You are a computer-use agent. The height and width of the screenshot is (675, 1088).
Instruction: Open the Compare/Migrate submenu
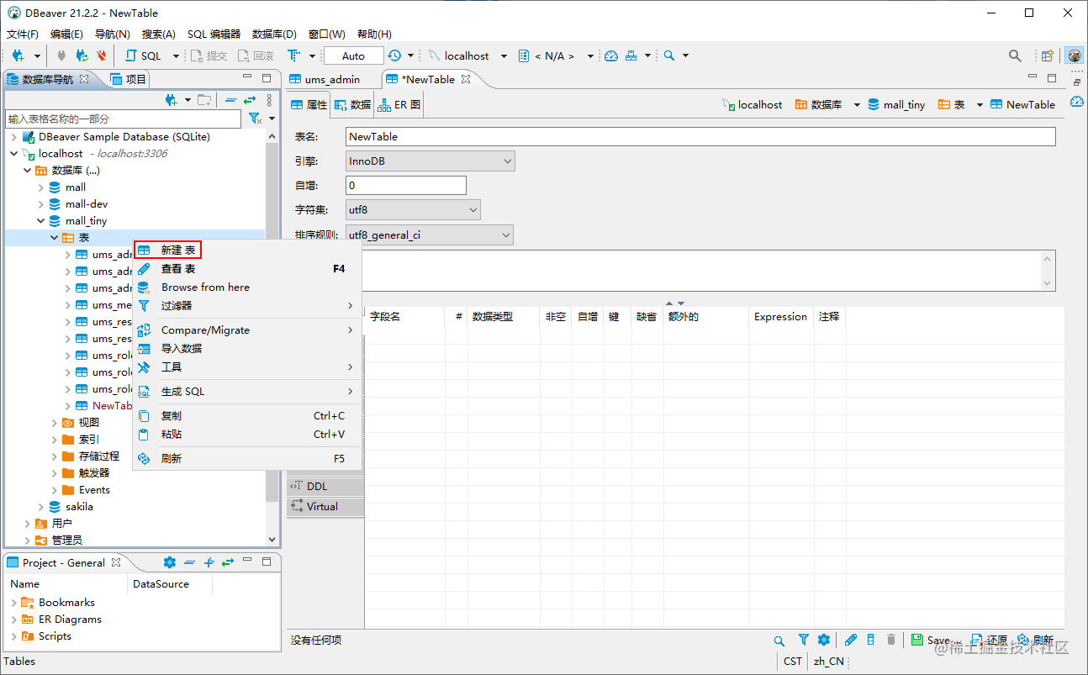[x=247, y=330]
